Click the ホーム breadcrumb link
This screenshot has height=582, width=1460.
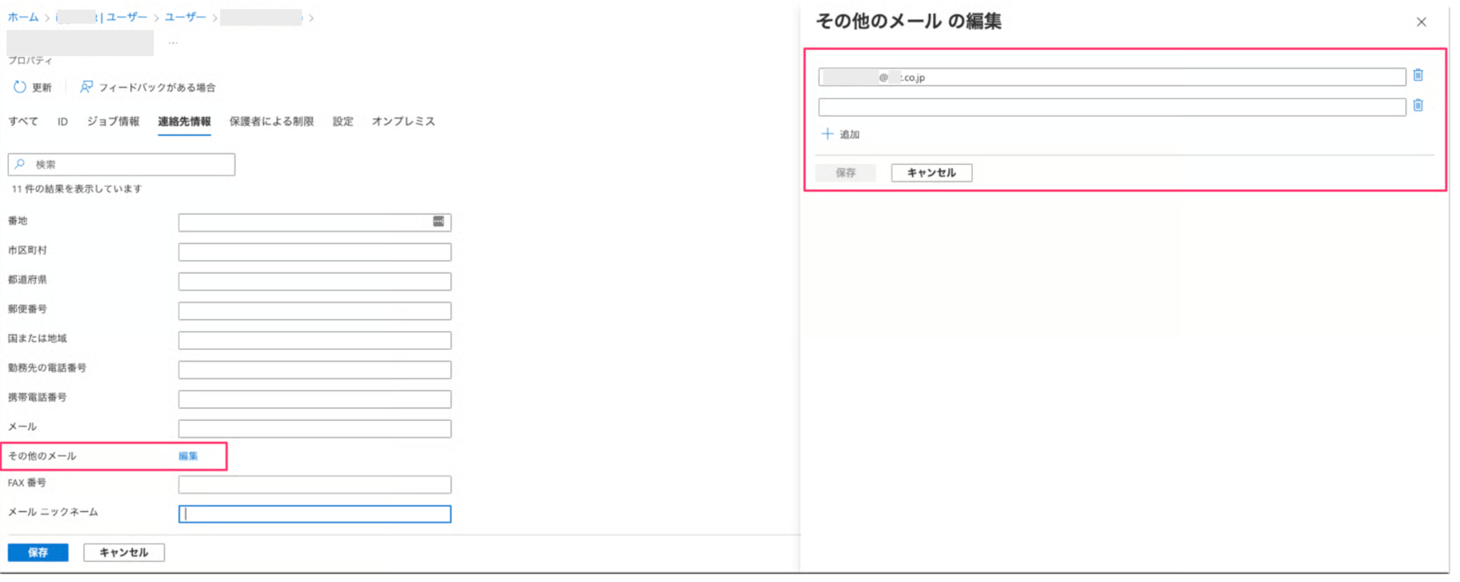(x=23, y=18)
